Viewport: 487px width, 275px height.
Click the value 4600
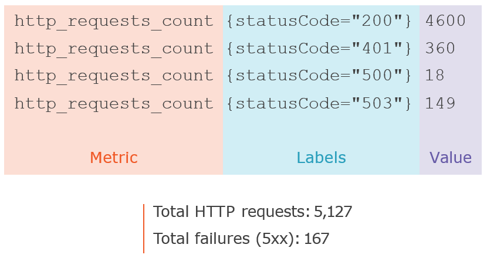click(445, 22)
